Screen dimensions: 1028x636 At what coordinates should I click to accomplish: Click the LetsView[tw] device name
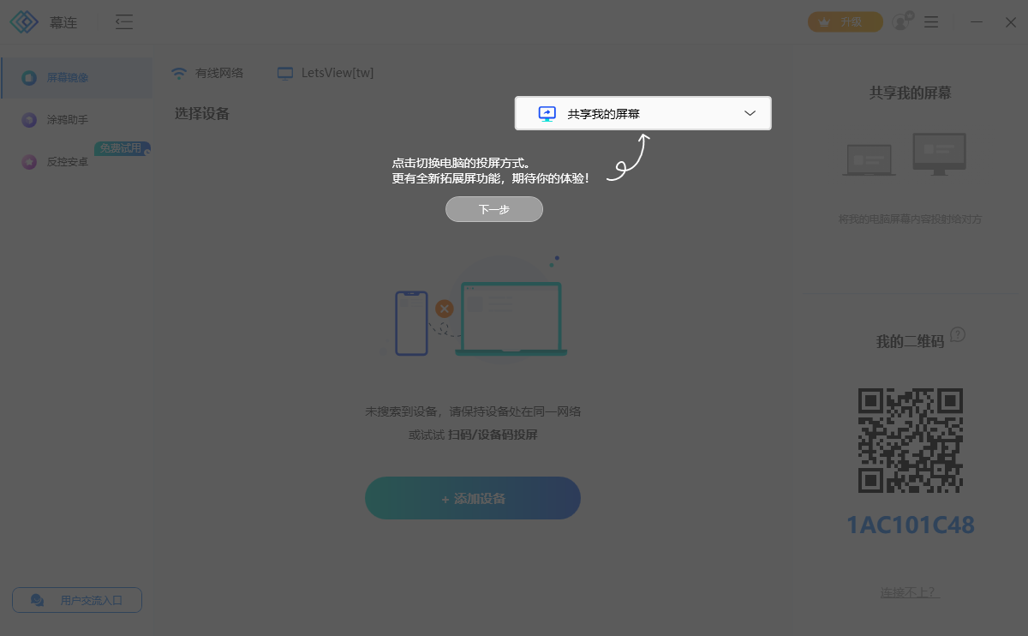coord(338,74)
